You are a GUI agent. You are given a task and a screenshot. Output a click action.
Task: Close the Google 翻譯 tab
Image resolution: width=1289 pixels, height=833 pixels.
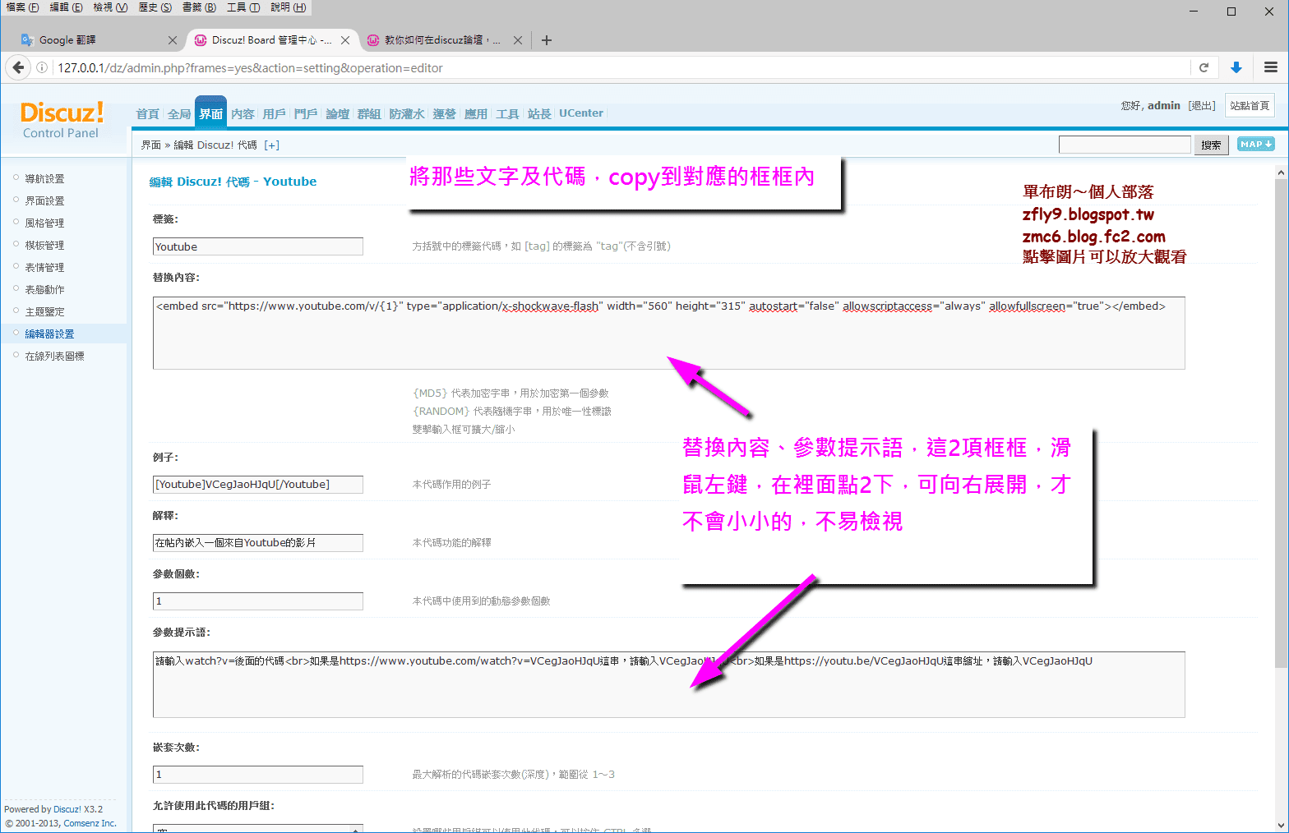172,39
